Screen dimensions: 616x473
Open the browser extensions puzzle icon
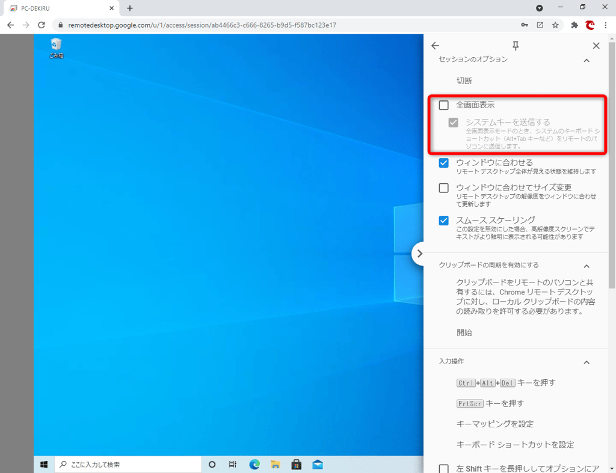574,25
